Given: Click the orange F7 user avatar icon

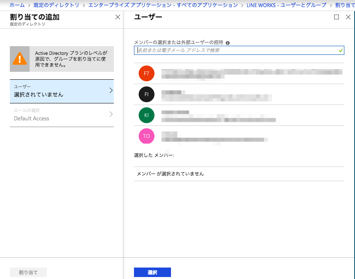Looking at the screenshot, I should tap(146, 73).
